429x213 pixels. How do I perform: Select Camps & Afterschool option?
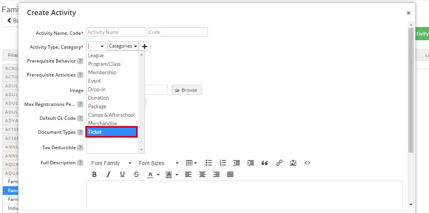(x=112, y=115)
